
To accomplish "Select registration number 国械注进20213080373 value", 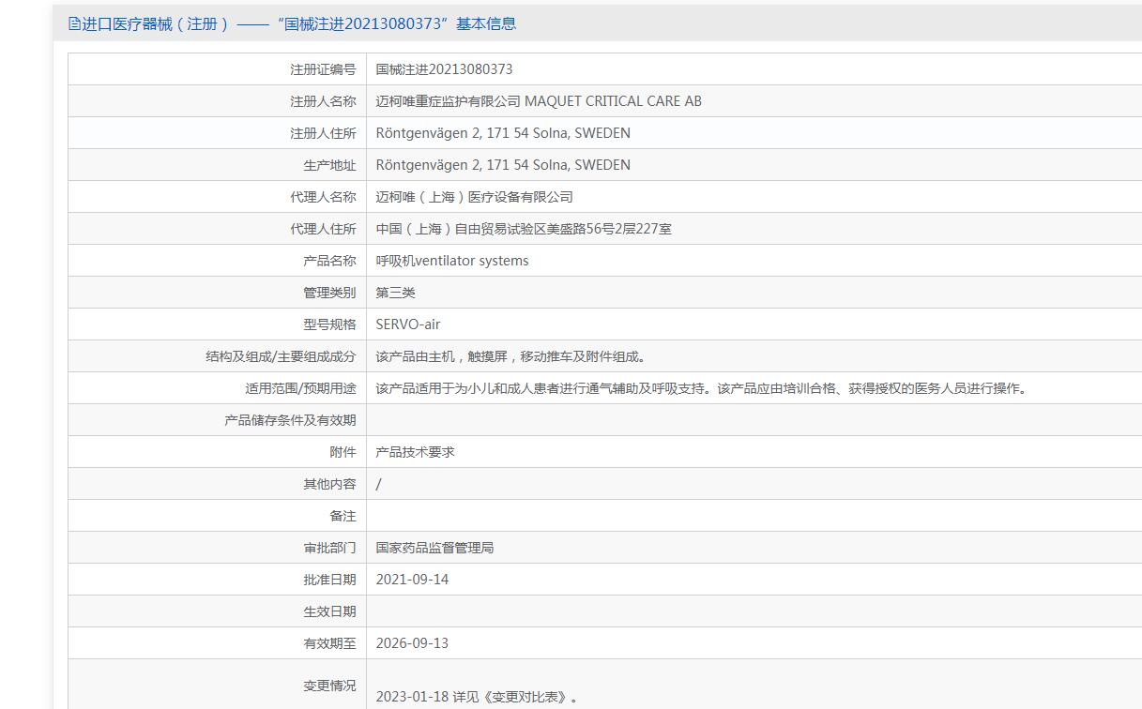I will click(444, 69).
